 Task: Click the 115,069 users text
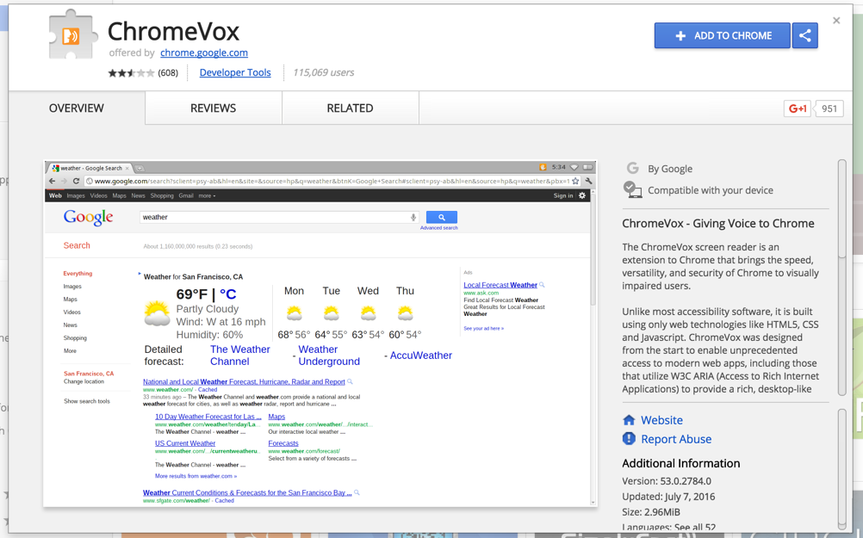pyautogui.click(x=324, y=72)
